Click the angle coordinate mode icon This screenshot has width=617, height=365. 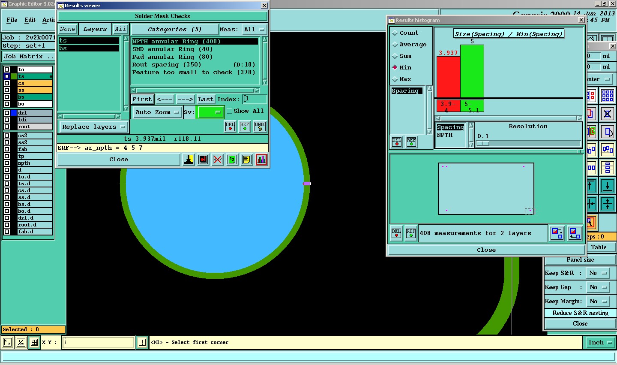21,342
